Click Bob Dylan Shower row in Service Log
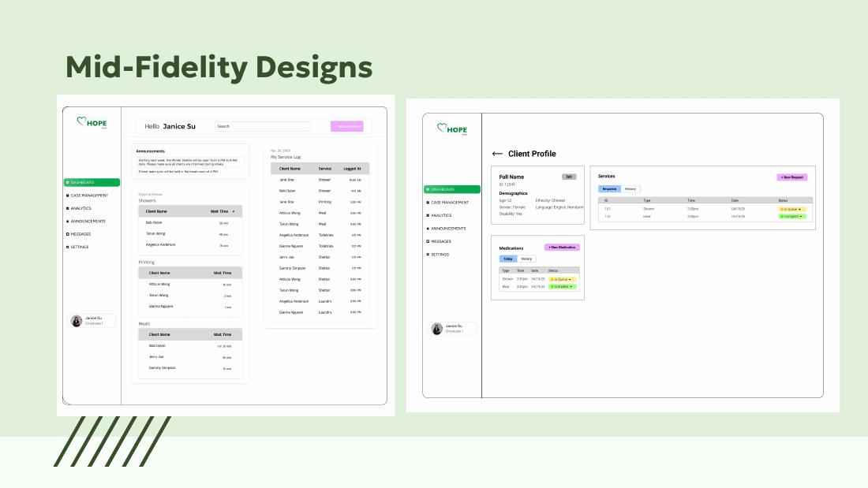This screenshot has height=488, width=868. tap(320, 191)
